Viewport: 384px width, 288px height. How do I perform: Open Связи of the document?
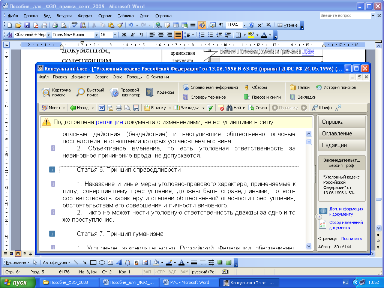pyautogui.click(x=258, y=108)
